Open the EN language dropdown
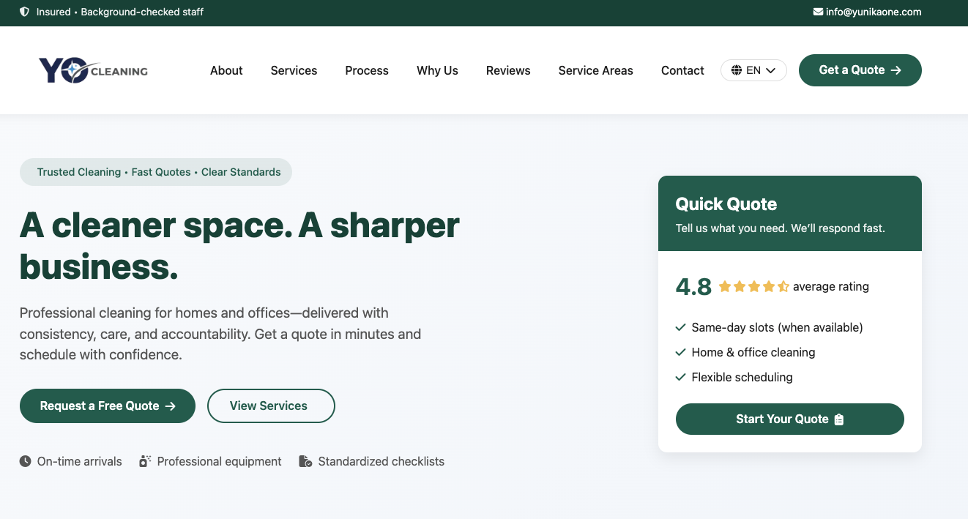968x519 pixels. click(x=753, y=70)
